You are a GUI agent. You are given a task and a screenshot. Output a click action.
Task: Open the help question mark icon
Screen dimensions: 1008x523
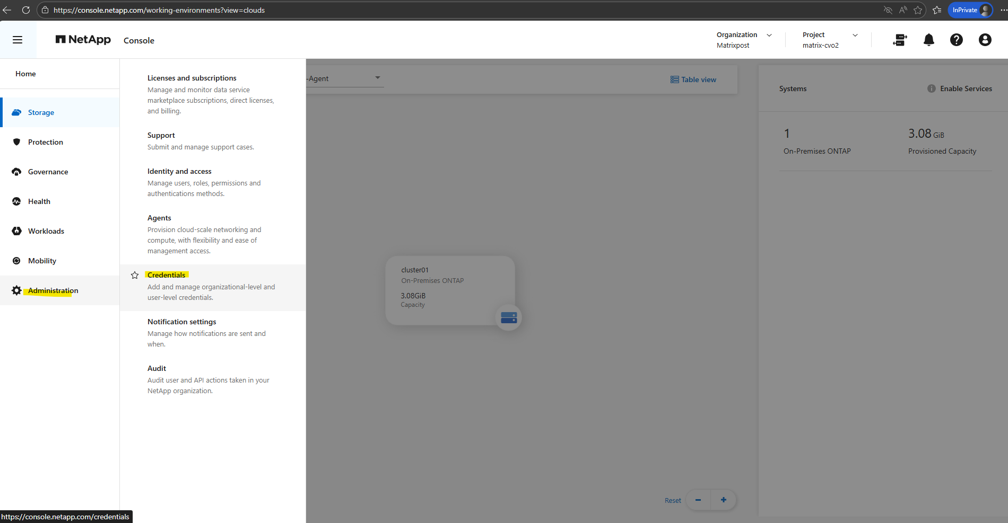[x=957, y=40]
